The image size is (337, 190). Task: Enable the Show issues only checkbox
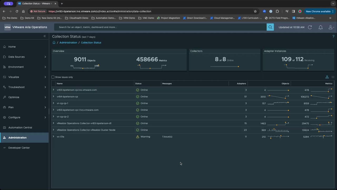53,77
